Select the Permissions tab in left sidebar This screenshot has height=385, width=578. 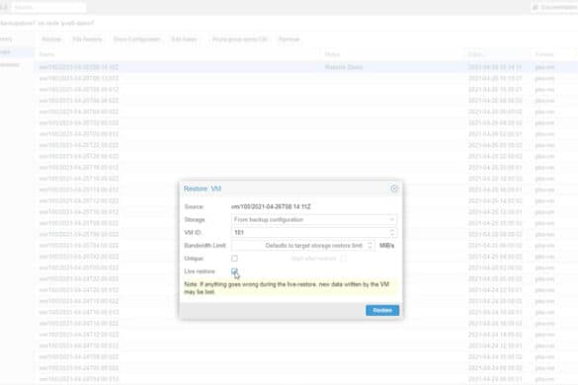click(17, 65)
